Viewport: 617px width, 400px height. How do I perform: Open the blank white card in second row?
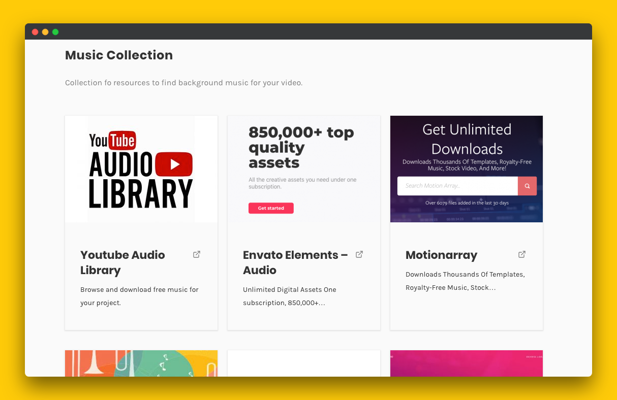tap(304, 363)
